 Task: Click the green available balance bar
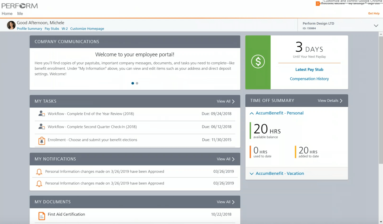pyautogui.click(x=250, y=130)
